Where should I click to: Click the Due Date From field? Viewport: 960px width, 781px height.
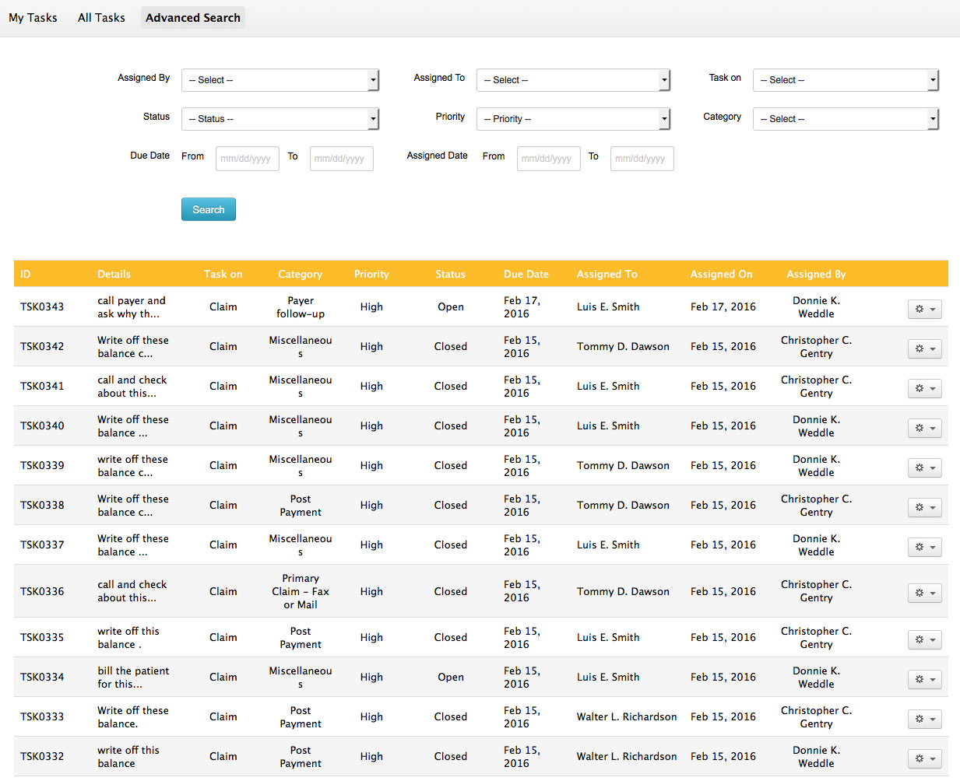click(x=247, y=159)
